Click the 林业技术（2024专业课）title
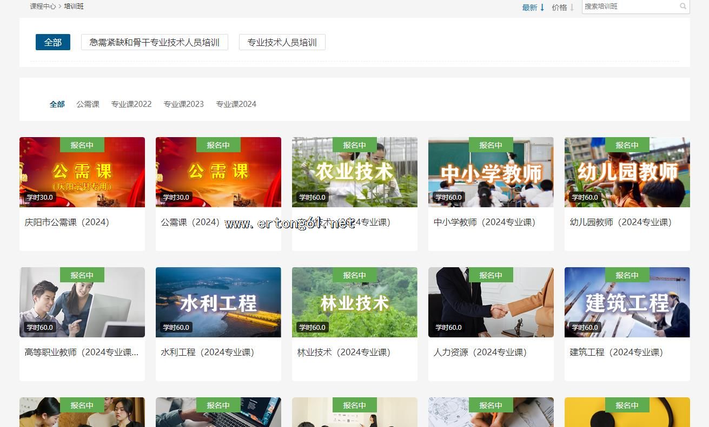Image resolution: width=709 pixels, height=427 pixels. [x=343, y=352]
